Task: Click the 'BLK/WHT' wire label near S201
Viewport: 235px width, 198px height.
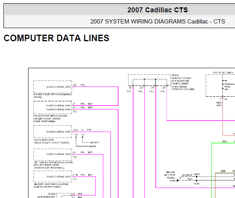Action: (187, 175)
